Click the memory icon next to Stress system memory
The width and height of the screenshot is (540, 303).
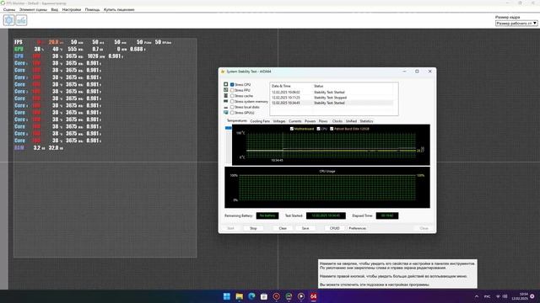click(226, 101)
